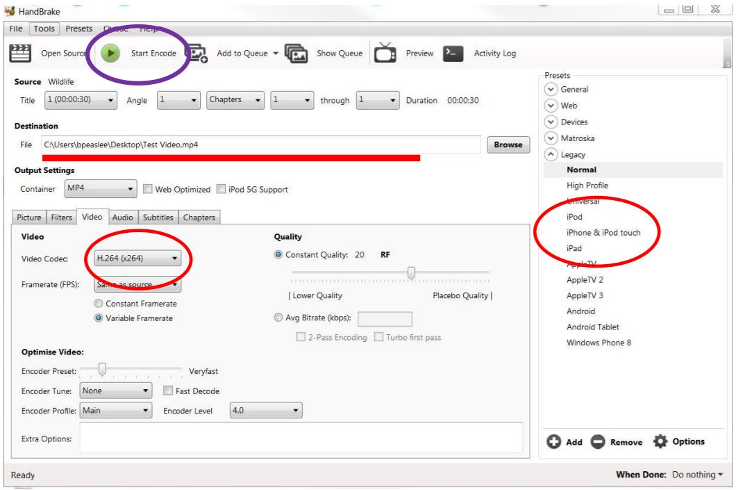The height and width of the screenshot is (490, 736).
Task: Click the Encoder Preset slider handle
Action: 102,370
